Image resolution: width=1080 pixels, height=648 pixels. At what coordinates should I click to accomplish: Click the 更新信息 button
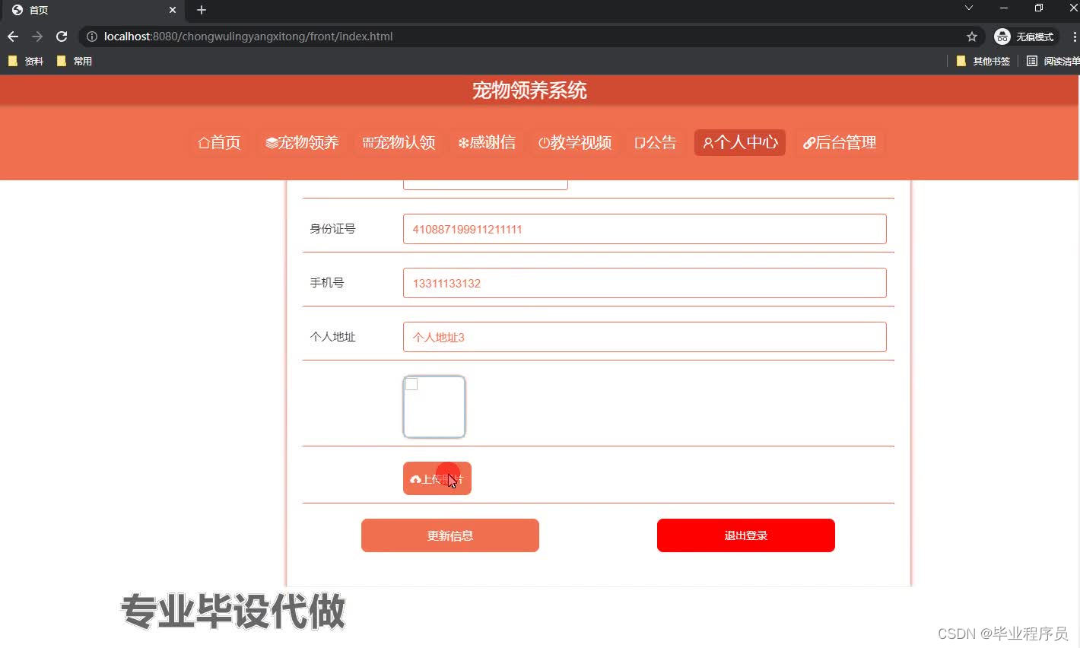(450, 535)
